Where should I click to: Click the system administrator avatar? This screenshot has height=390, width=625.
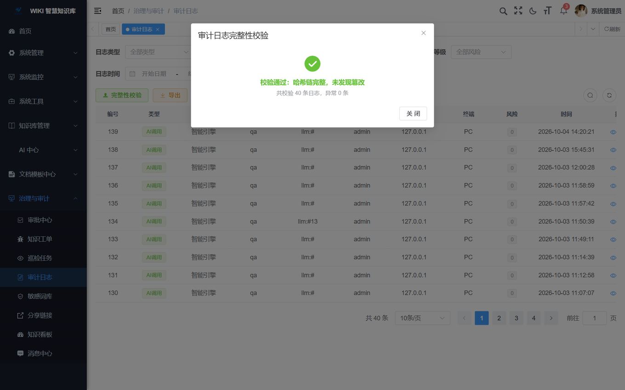(581, 11)
